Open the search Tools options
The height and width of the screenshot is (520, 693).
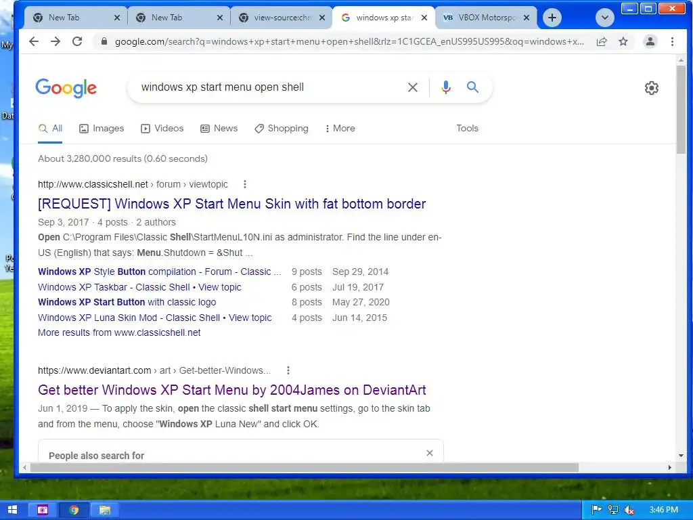467,128
